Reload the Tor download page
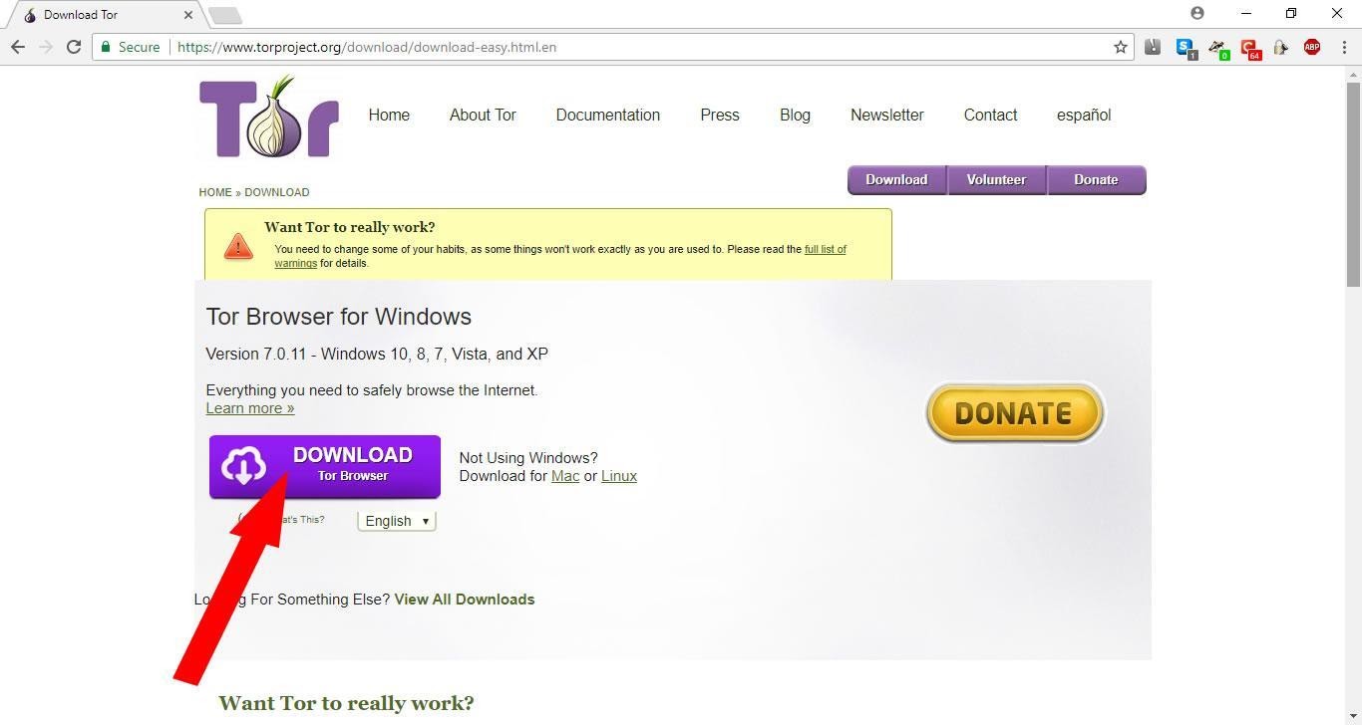The width and height of the screenshot is (1362, 725). coord(74,47)
